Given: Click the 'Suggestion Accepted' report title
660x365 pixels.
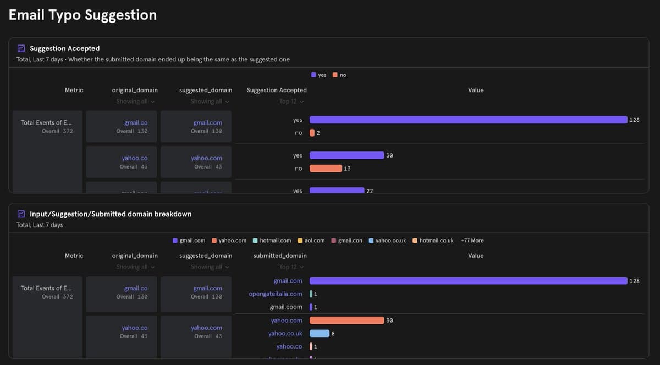Looking at the screenshot, I should 64,48.
